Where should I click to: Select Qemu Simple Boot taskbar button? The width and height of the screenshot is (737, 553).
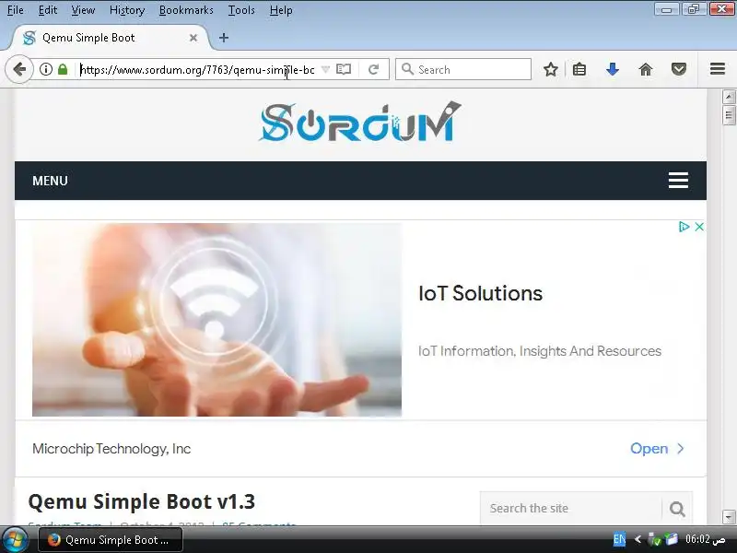[111, 540]
